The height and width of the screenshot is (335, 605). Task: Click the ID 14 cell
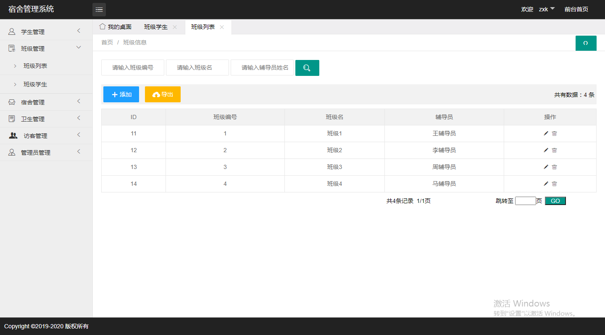pos(134,184)
